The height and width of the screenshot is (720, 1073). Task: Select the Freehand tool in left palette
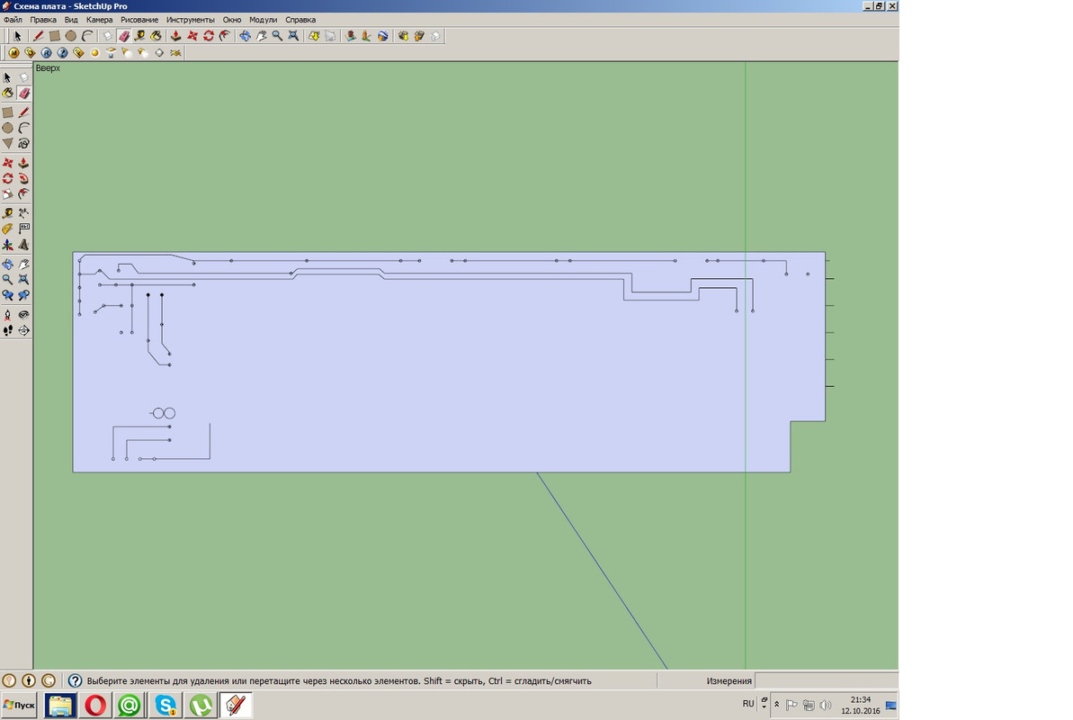(x=24, y=144)
